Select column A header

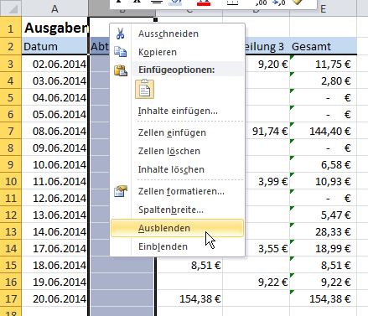pos(54,9)
